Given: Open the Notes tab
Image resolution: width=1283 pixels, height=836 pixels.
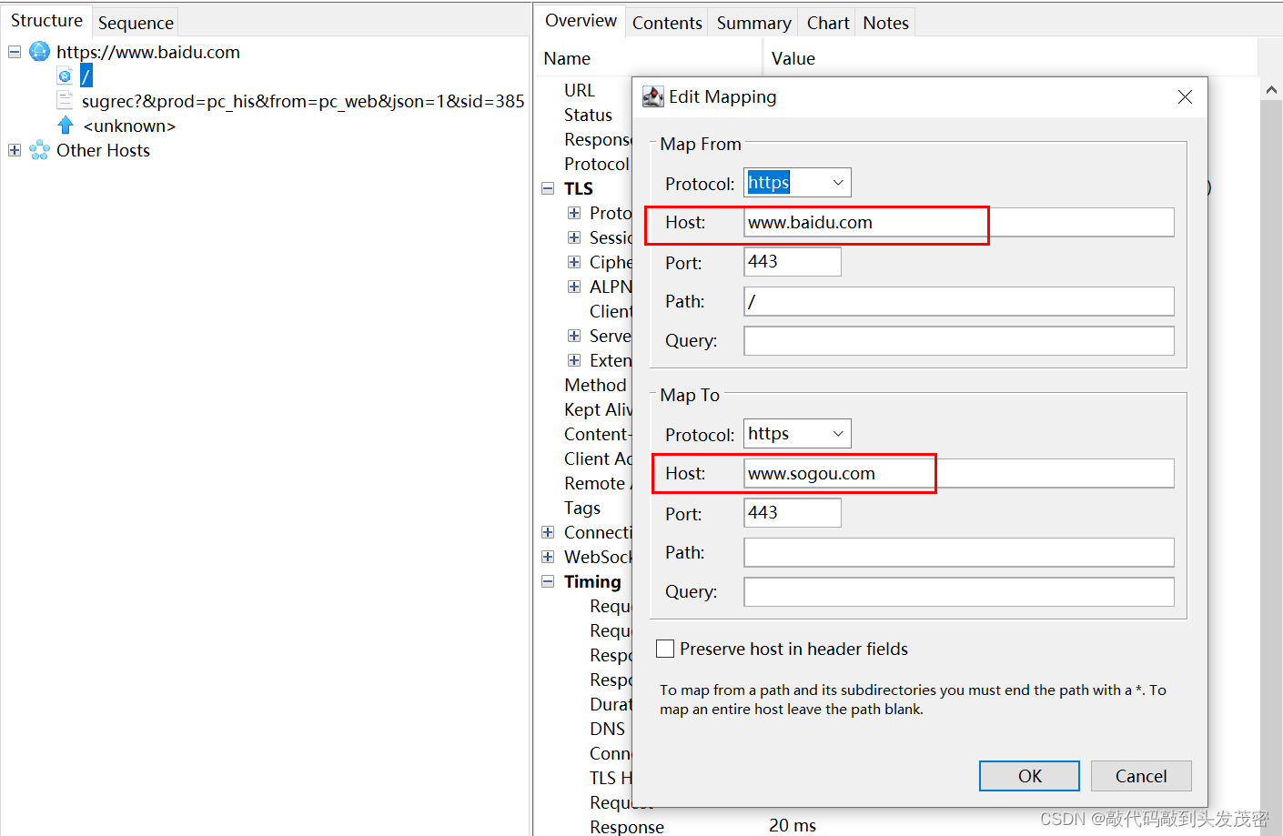Looking at the screenshot, I should (x=885, y=23).
